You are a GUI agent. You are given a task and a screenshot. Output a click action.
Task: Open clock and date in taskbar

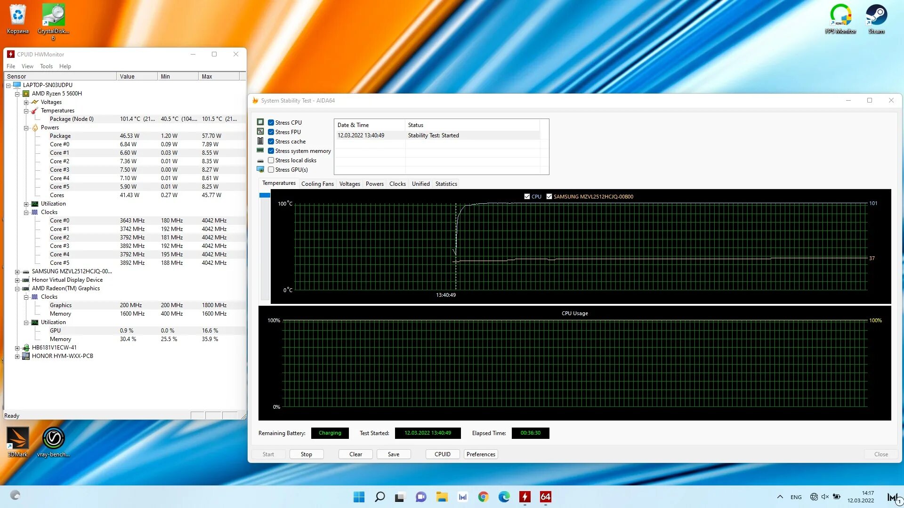tap(861, 497)
